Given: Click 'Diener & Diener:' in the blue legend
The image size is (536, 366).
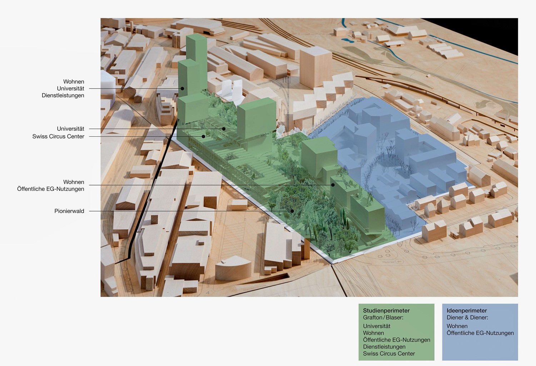Looking at the screenshot, I should pos(467,317).
